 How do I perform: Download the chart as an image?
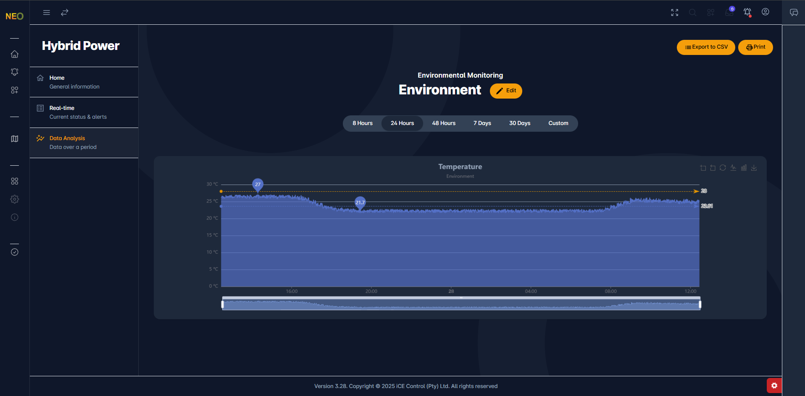[x=754, y=168]
